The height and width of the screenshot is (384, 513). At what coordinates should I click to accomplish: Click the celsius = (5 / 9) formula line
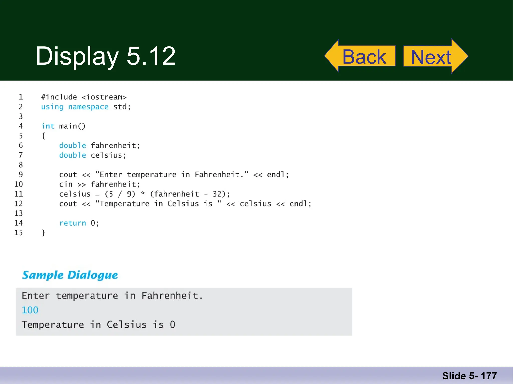[x=145, y=194]
